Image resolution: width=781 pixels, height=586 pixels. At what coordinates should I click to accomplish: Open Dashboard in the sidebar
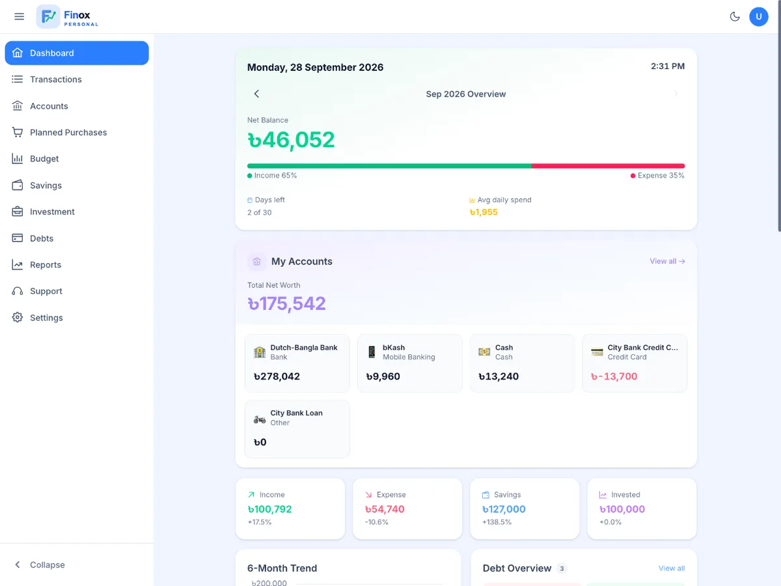click(x=77, y=53)
